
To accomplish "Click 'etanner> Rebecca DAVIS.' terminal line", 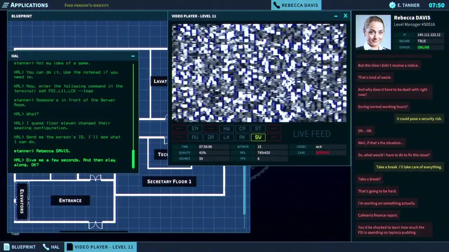I will click(x=42, y=151).
